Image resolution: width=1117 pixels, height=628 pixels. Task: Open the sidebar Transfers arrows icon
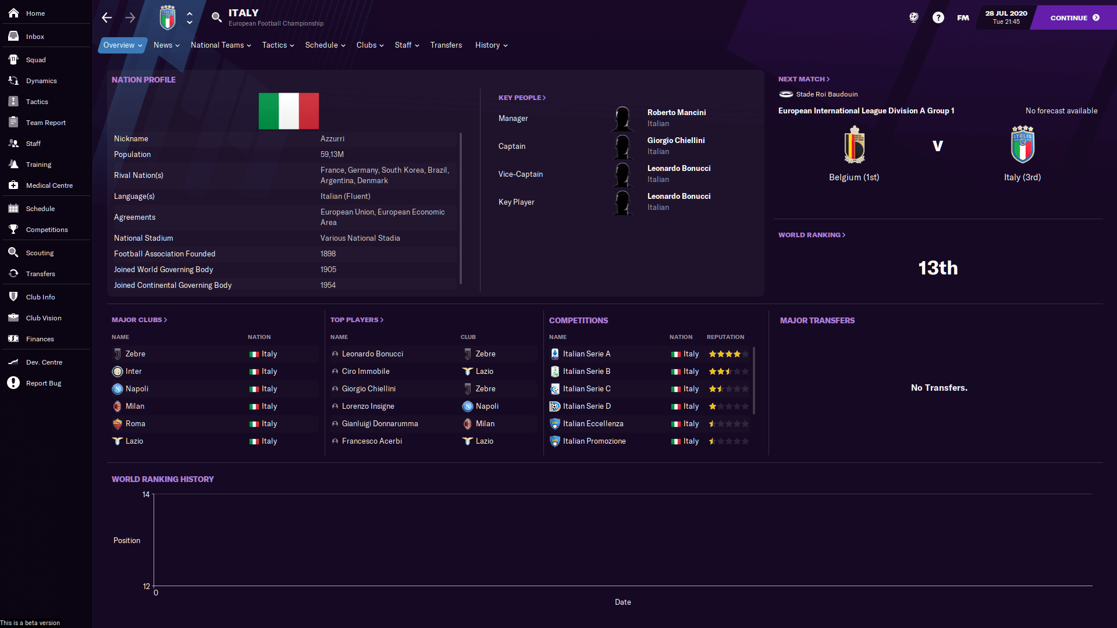point(13,273)
